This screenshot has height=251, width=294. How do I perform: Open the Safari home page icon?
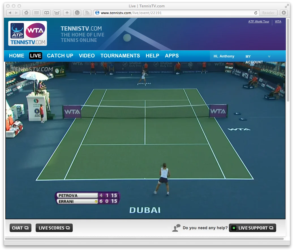[26, 13]
